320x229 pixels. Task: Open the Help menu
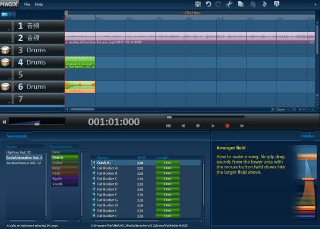click(x=39, y=4)
